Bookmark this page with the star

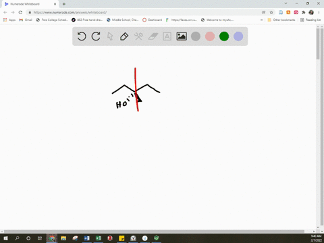pyautogui.click(x=271, y=12)
